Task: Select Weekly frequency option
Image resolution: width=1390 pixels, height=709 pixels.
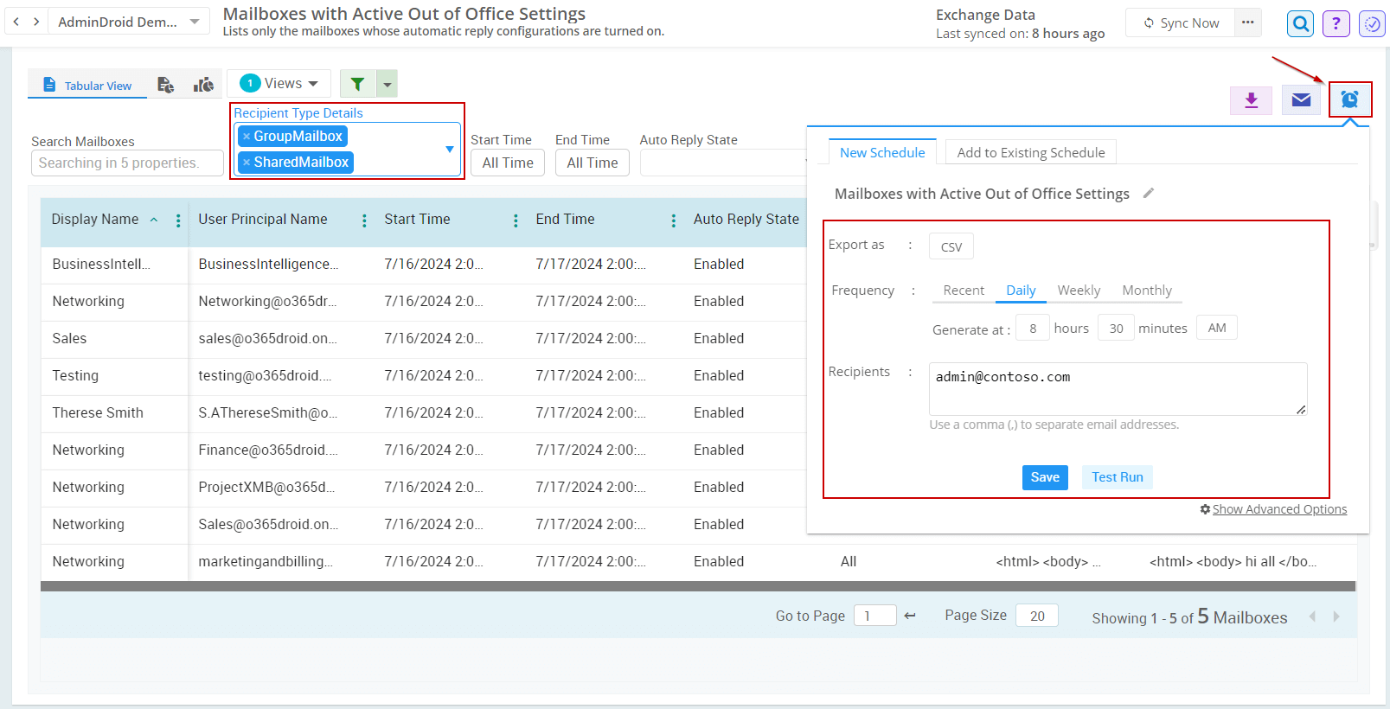Action: click(x=1079, y=291)
